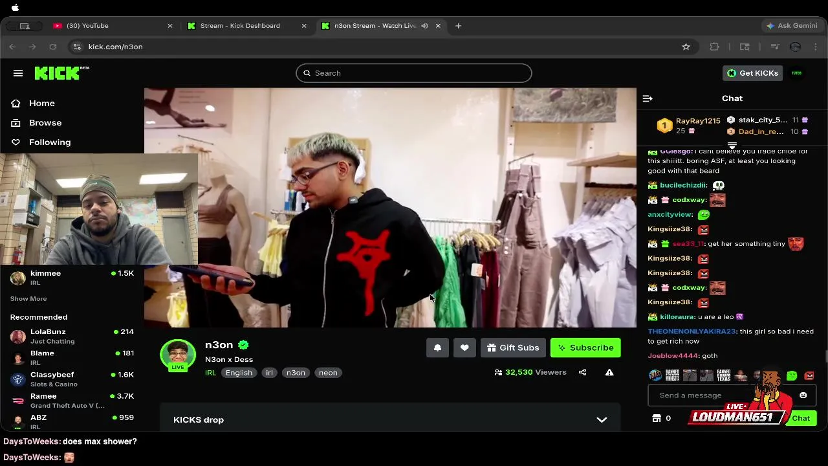Viewport: 828px width, 466px height.
Task: Open profile avatar menu in Kick header
Action: (x=796, y=73)
